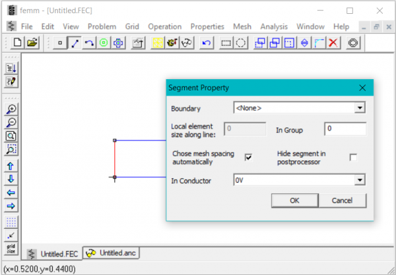
Task: Select the block label tool
Action: (104, 43)
